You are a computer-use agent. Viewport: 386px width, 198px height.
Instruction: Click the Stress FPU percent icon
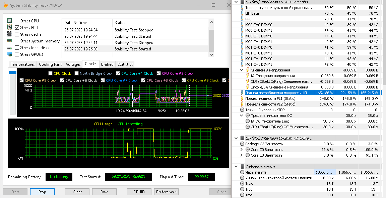(9, 27)
